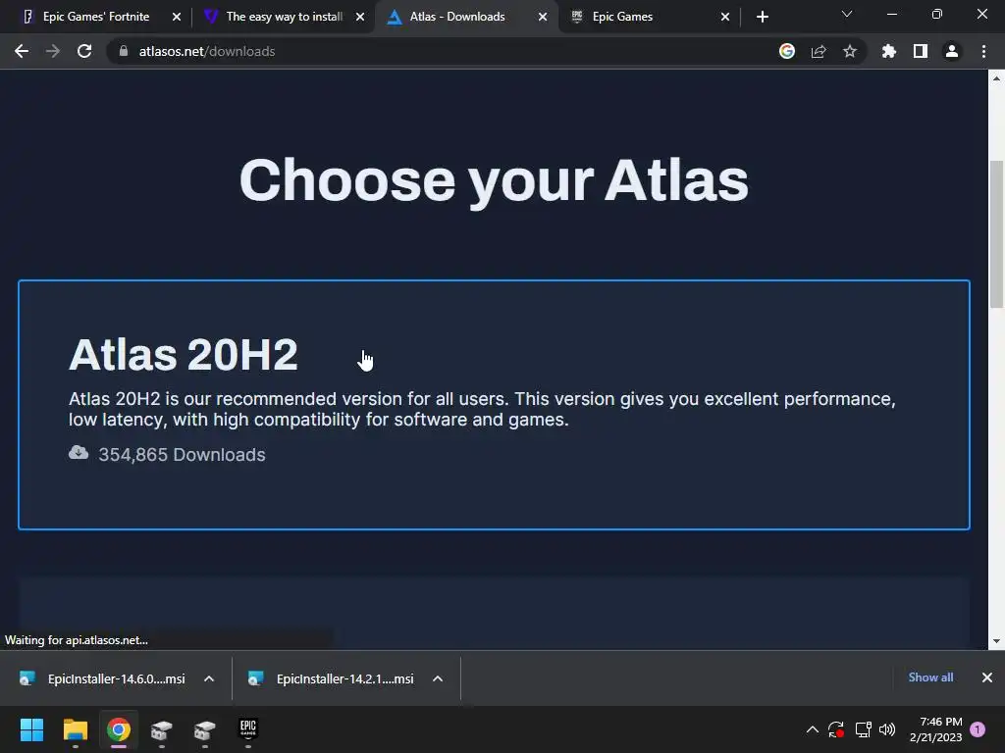Open the Google icon in address bar
Screen dimensions: 1005x753
(x=787, y=51)
